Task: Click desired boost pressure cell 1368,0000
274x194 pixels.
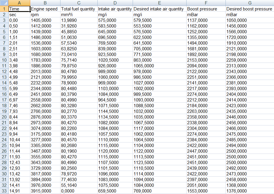Action: pyautogui.click(x=250, y=185)
